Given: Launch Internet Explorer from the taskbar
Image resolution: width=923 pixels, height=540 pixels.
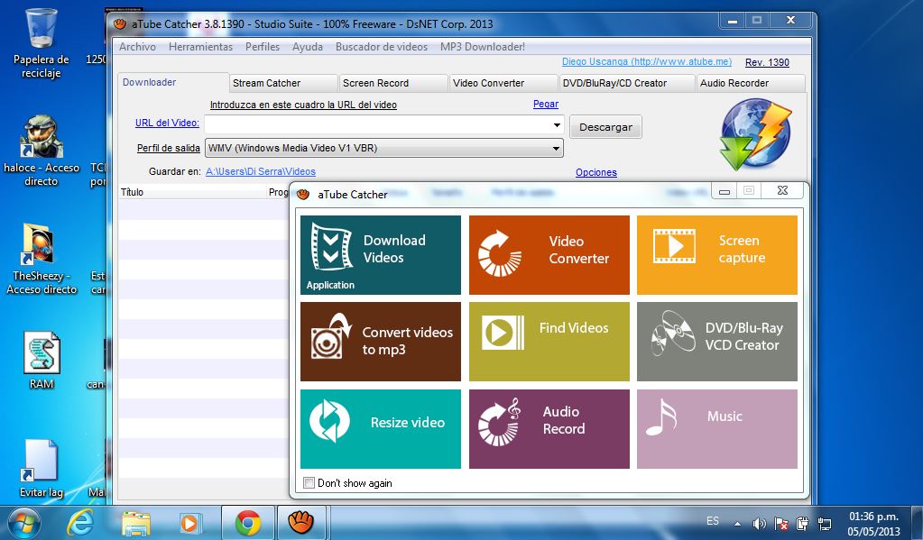Looking at the screenshot, I should pyautogui.click(x=80, y=523).
